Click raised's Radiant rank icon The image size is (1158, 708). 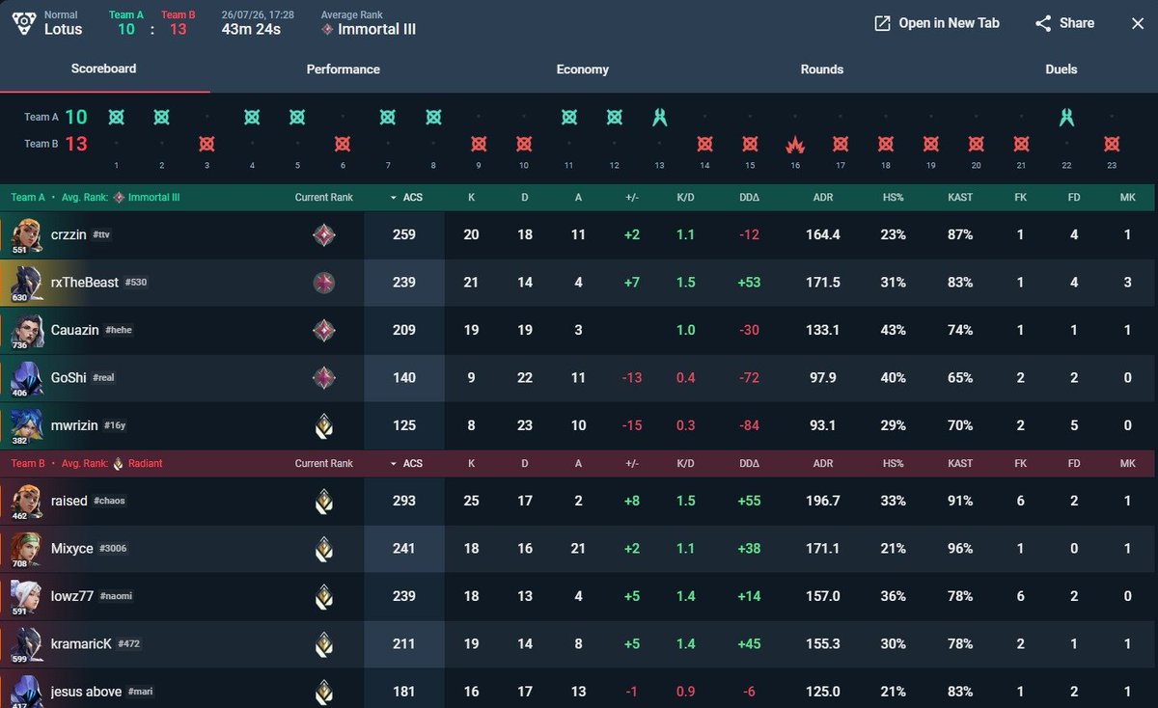pos(324,501)
